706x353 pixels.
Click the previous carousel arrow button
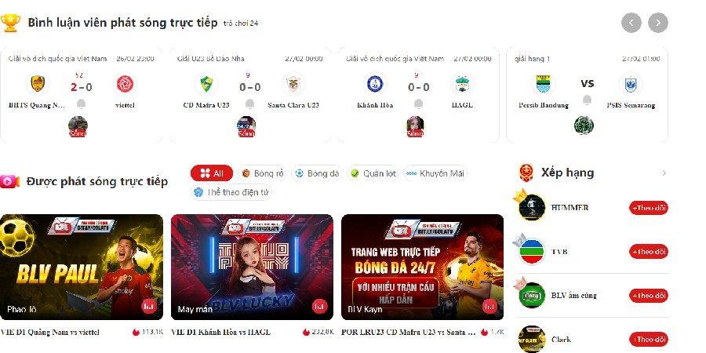point(631,23)
